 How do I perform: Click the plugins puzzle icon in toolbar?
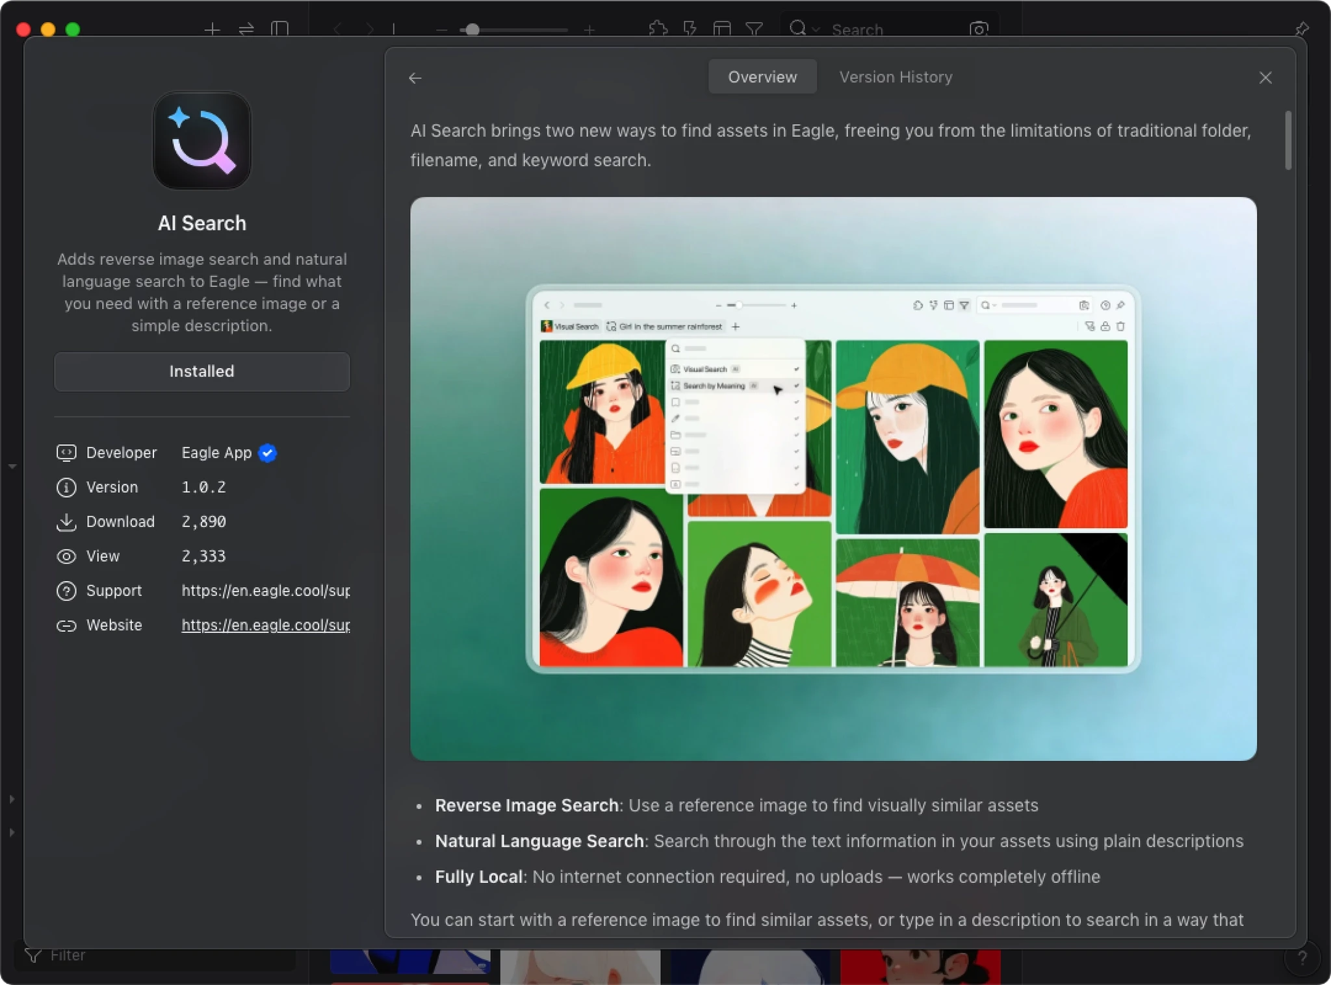(x=658, y=29)
